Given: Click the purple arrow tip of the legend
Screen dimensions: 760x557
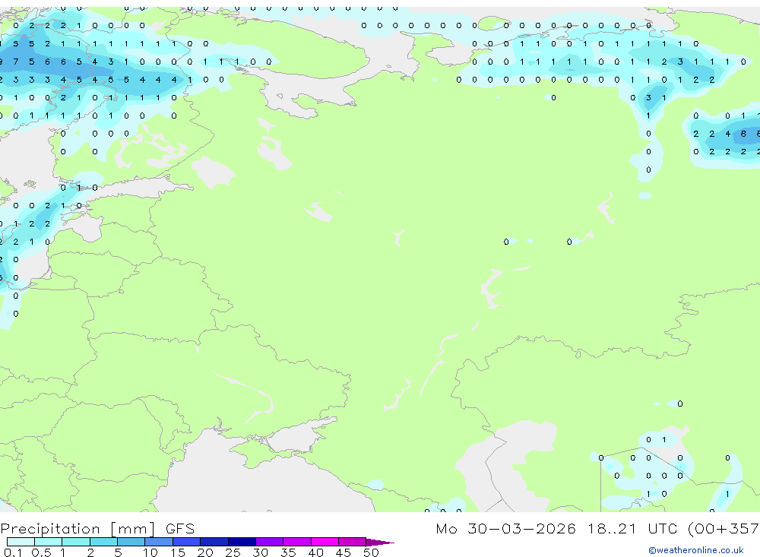Looking at the screenshot, I should [x=380, y=543].
